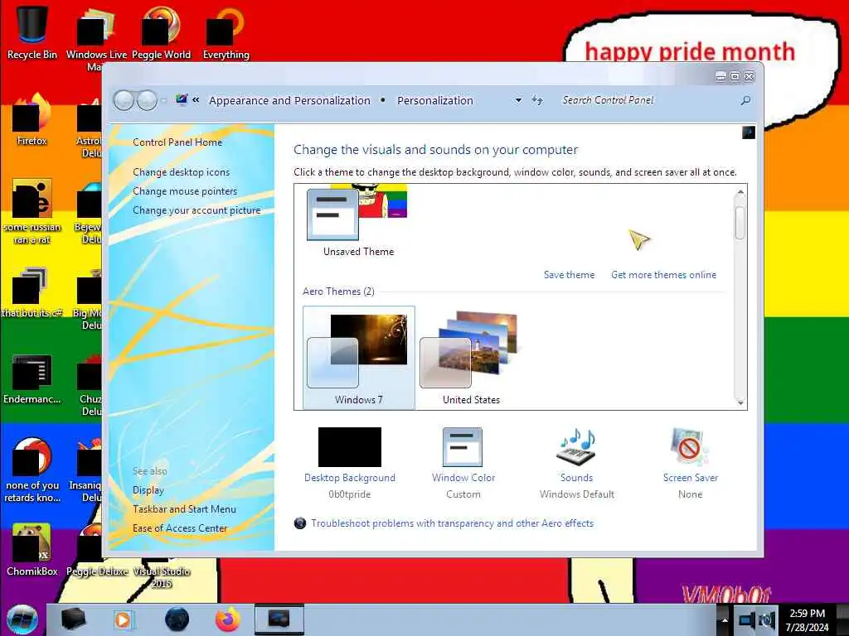
Task: Expand the breadcrumb chevron before Appearance
Action: 196,100
